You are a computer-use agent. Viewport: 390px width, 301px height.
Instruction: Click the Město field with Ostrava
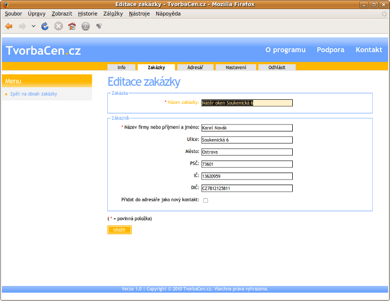coord(247,152)
